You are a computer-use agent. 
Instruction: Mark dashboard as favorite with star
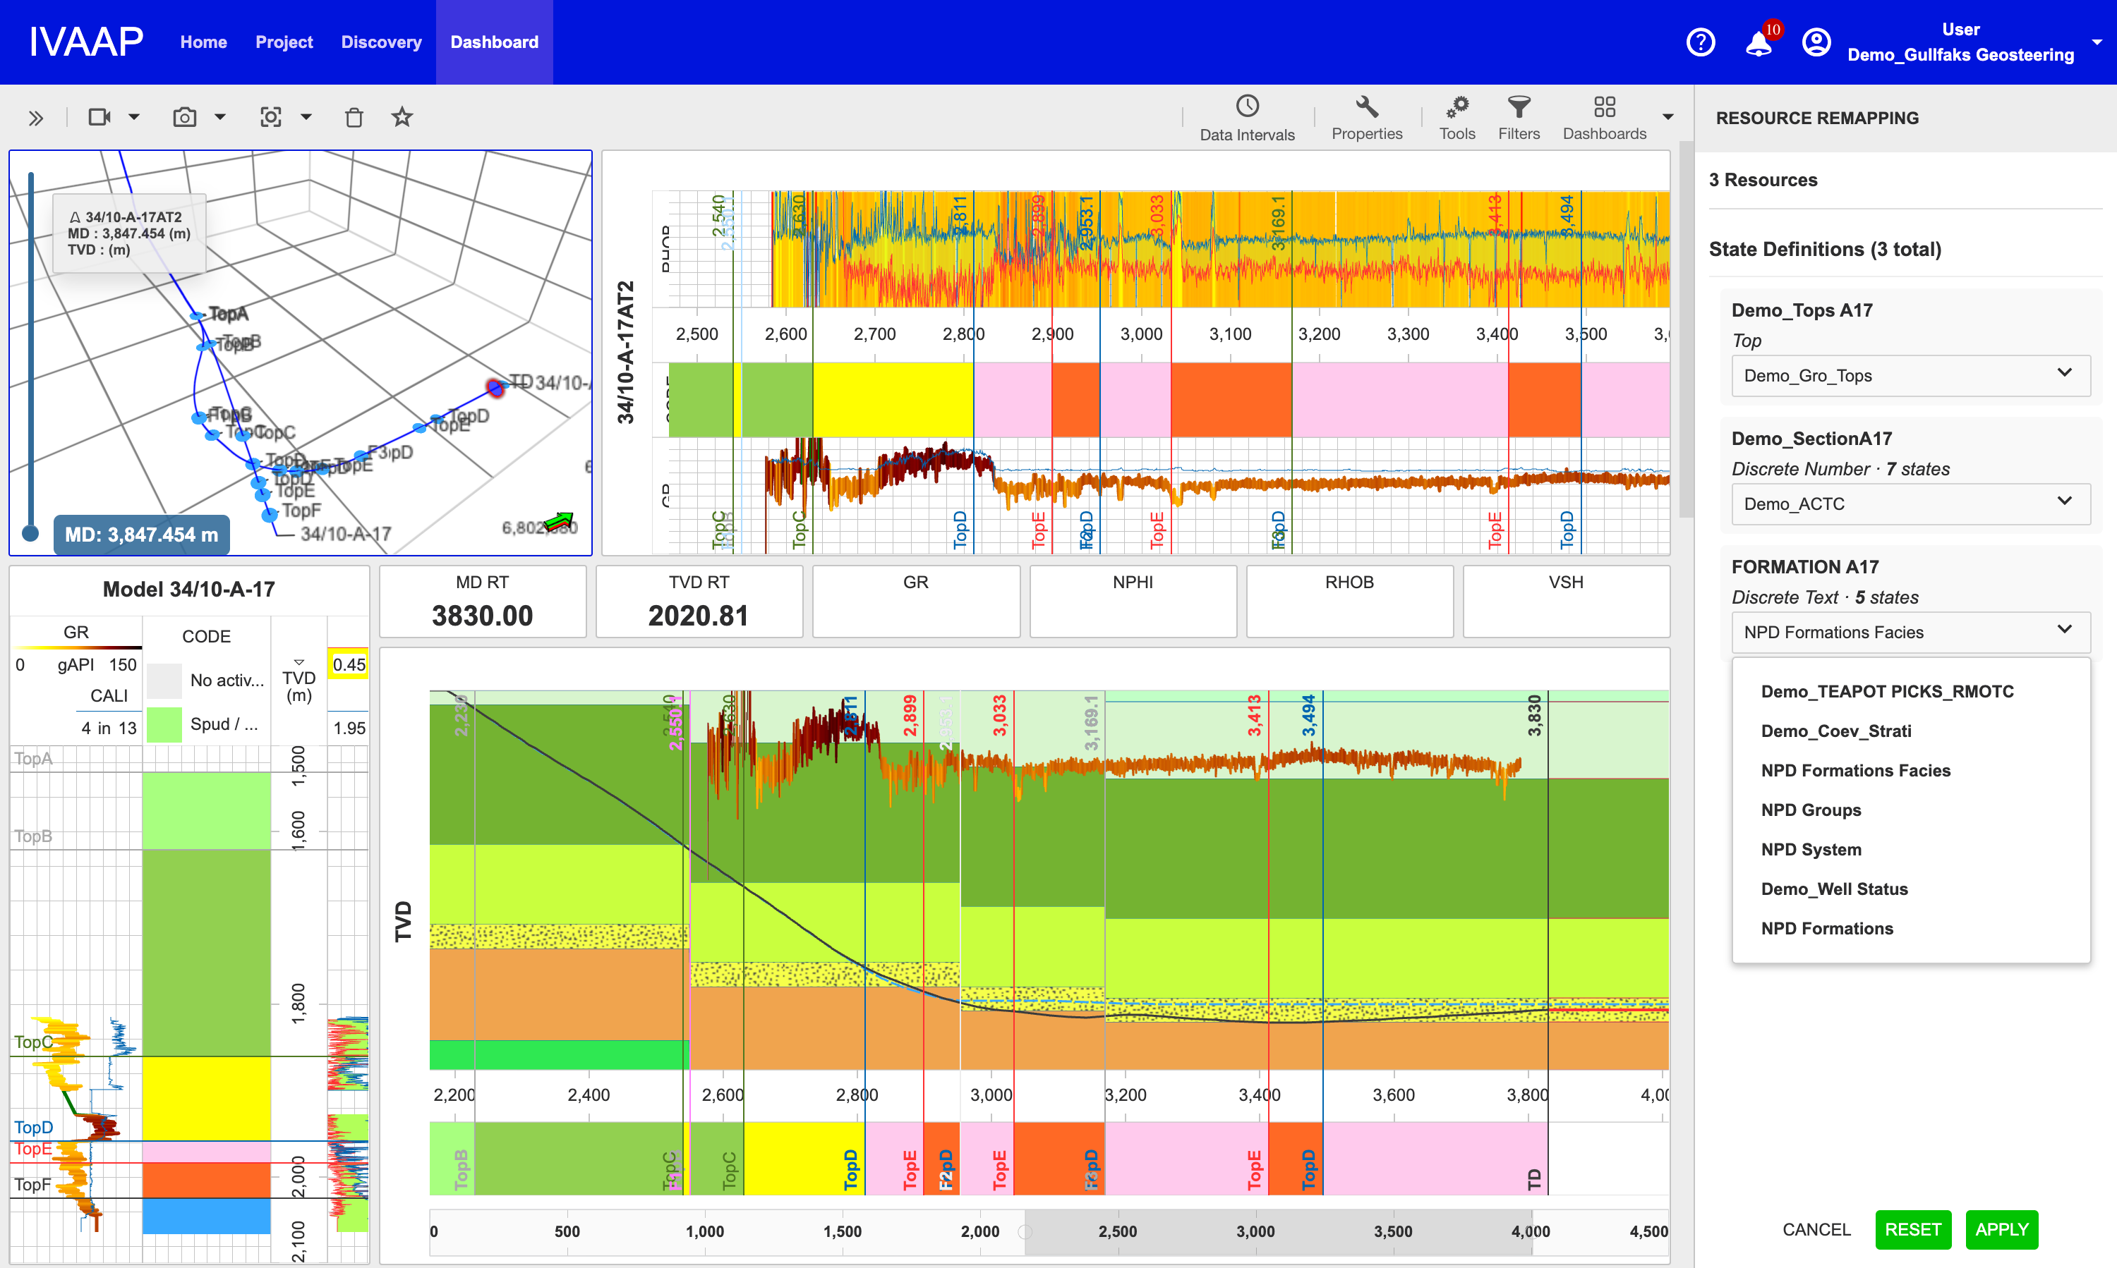tap(402, 116)
